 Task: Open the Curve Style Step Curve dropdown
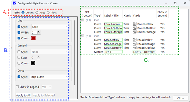point(49,77)
